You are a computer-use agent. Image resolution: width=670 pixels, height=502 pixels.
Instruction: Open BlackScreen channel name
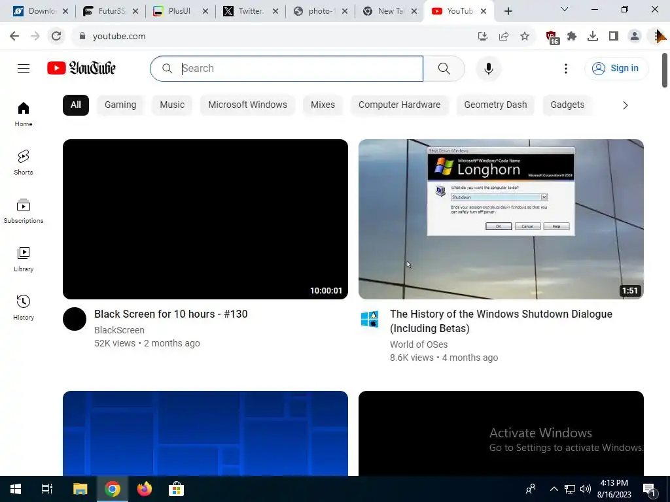[x=119, y=330]
